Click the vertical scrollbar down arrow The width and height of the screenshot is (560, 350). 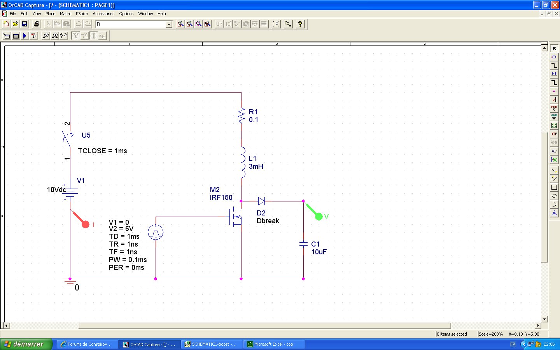pyautogui.click(x=544, y=319)
